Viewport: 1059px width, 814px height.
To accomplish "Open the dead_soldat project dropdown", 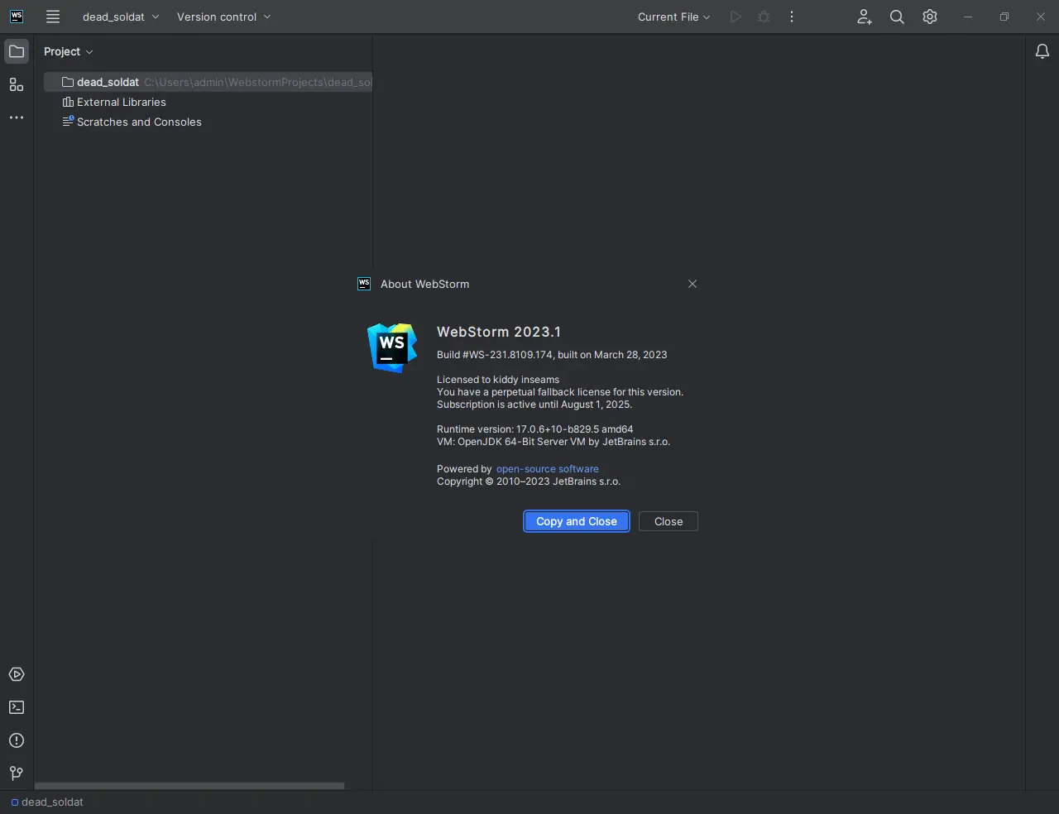I will pyautogui.click(x=121, y=17).
